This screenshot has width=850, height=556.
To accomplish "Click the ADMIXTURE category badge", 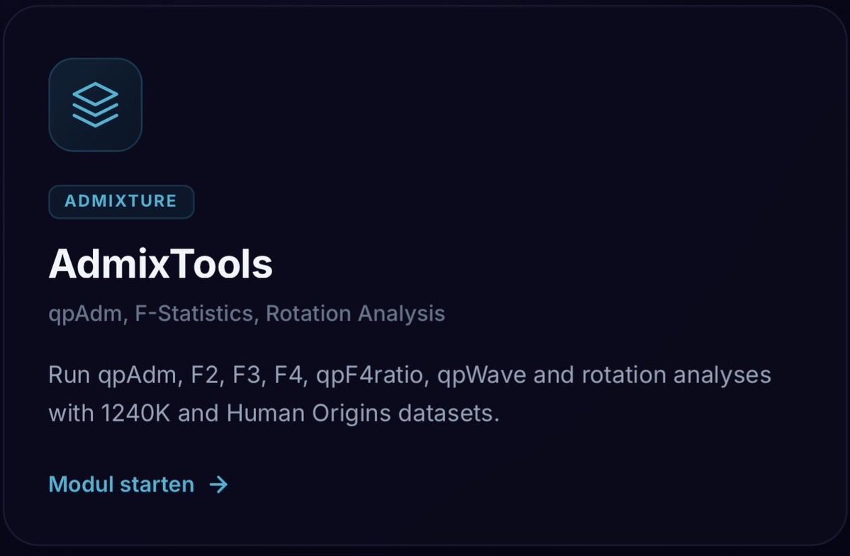I will point(121,201).
